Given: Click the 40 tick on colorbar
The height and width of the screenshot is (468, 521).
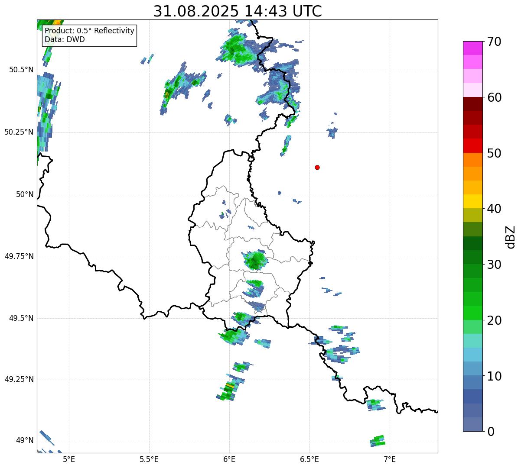Looking at the screenshot, I should [494, 209].
